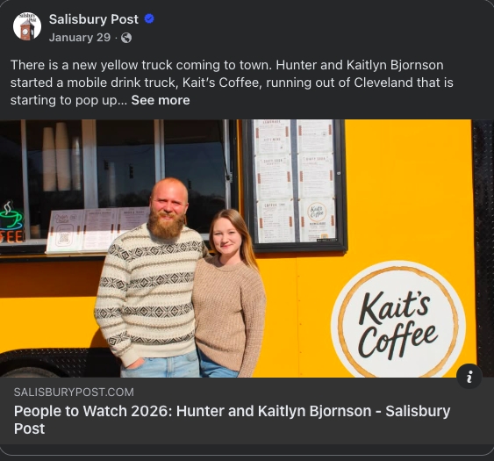
Task: Open the Salisbury Post profile picture
Action: click(x=27, y=26)
